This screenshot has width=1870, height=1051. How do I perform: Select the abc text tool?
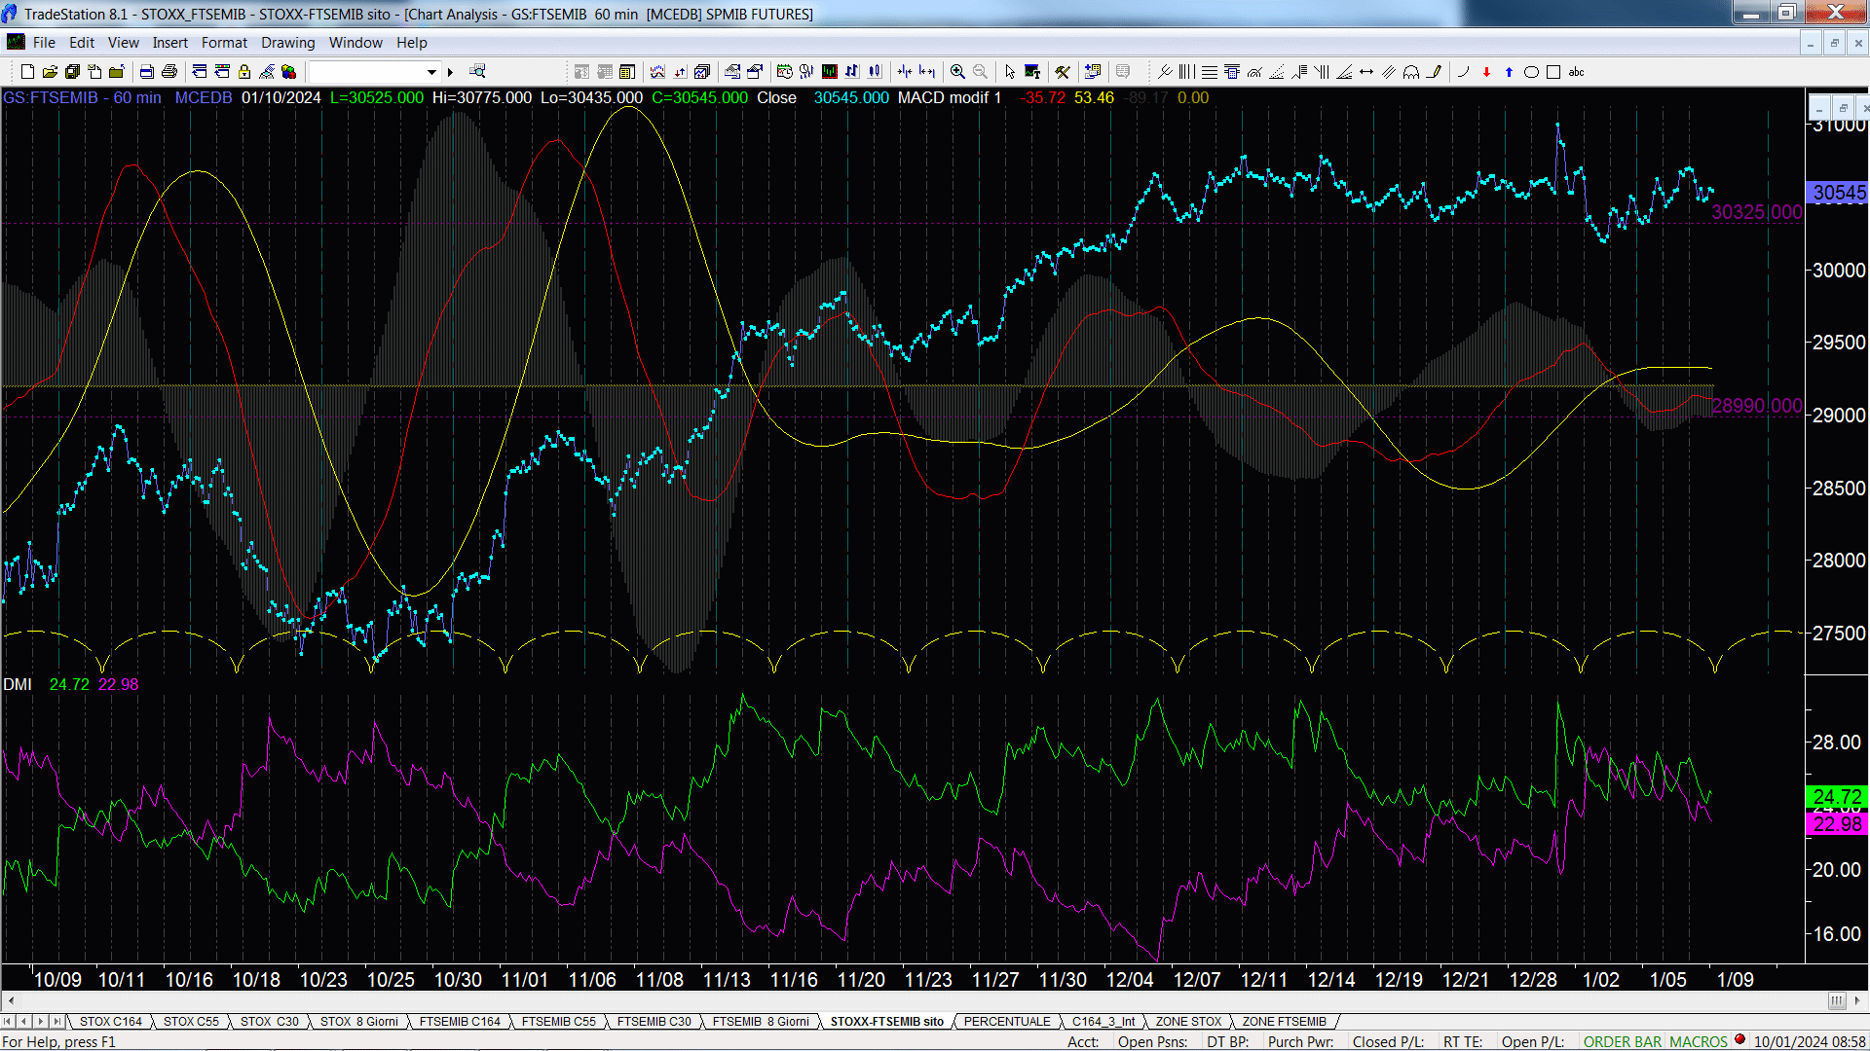click(x=1576, y=71)
